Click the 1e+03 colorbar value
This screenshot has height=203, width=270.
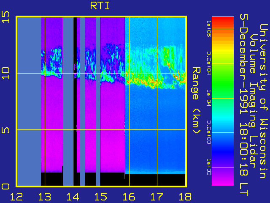click(x=209, y=167)
